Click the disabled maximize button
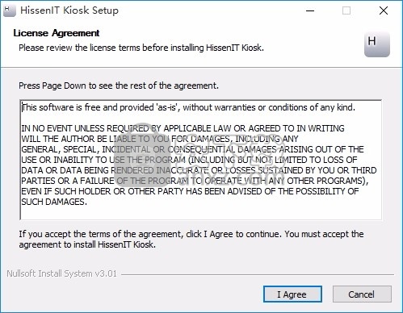403x313 pixels. pos(346,10)
